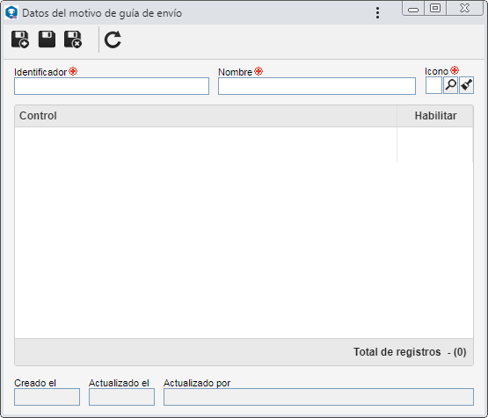Open the three-dot options menu
The width and height of the screenshot is (488, 418).
[377, 13]
